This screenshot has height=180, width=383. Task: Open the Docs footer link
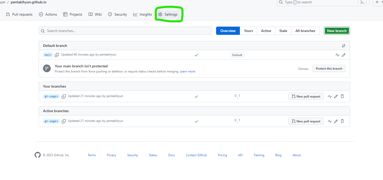[172, 155]
